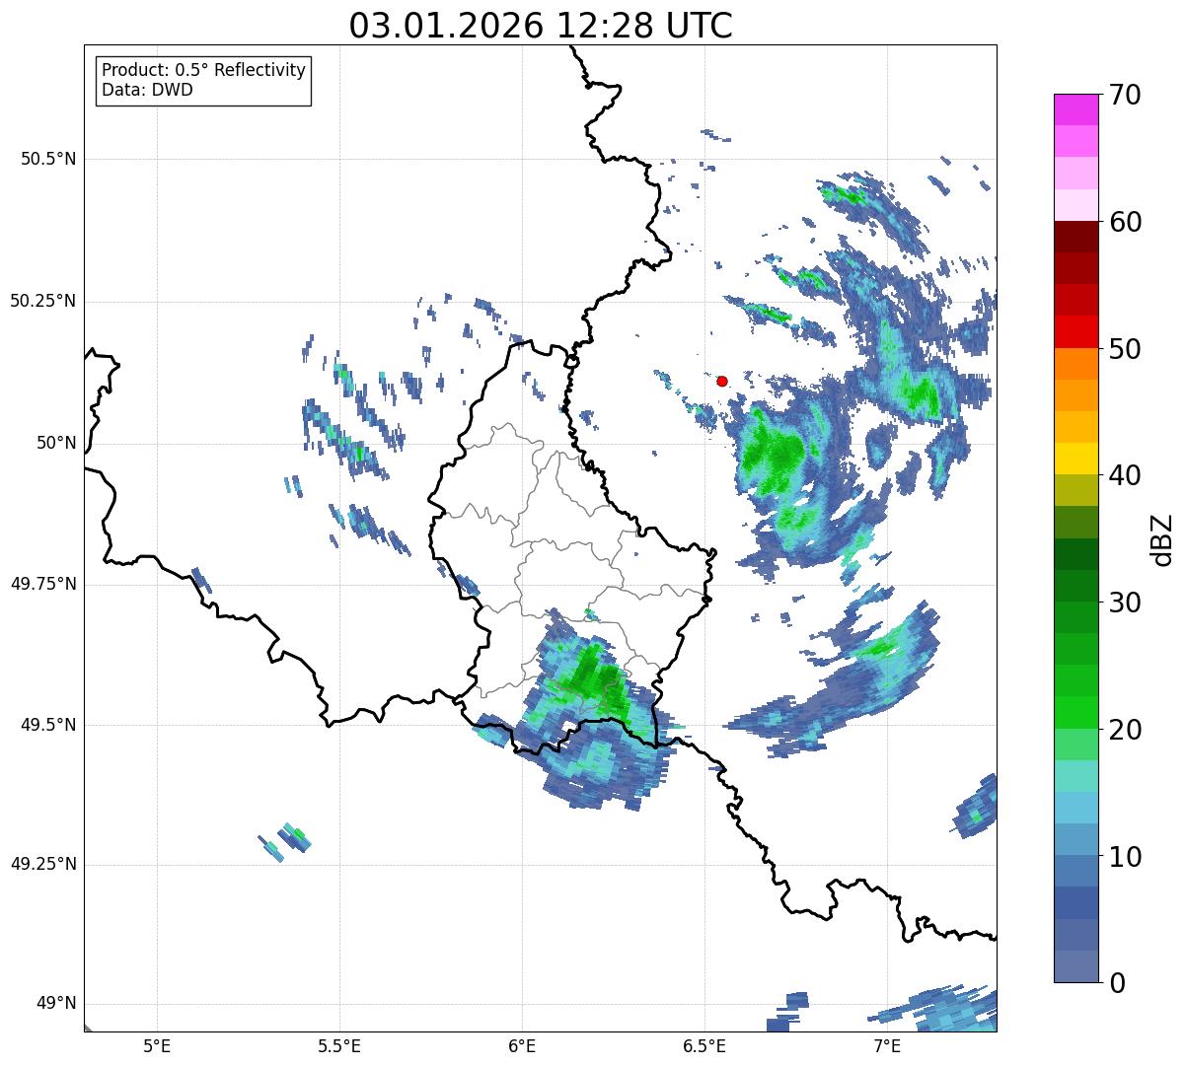Click the "Product: 0.5° Reflectivity" text
Screen dimensions: 1186x1066
click(204, 71)
